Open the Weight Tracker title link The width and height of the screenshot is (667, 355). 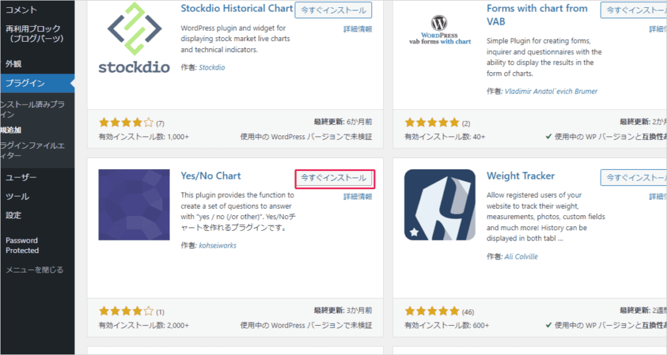[520, 176]
